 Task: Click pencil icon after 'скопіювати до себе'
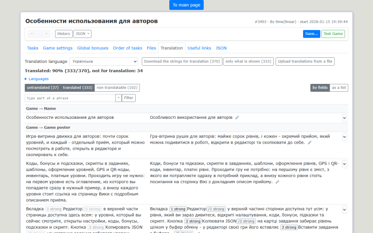pyautogui.click(x=310, y=143)
